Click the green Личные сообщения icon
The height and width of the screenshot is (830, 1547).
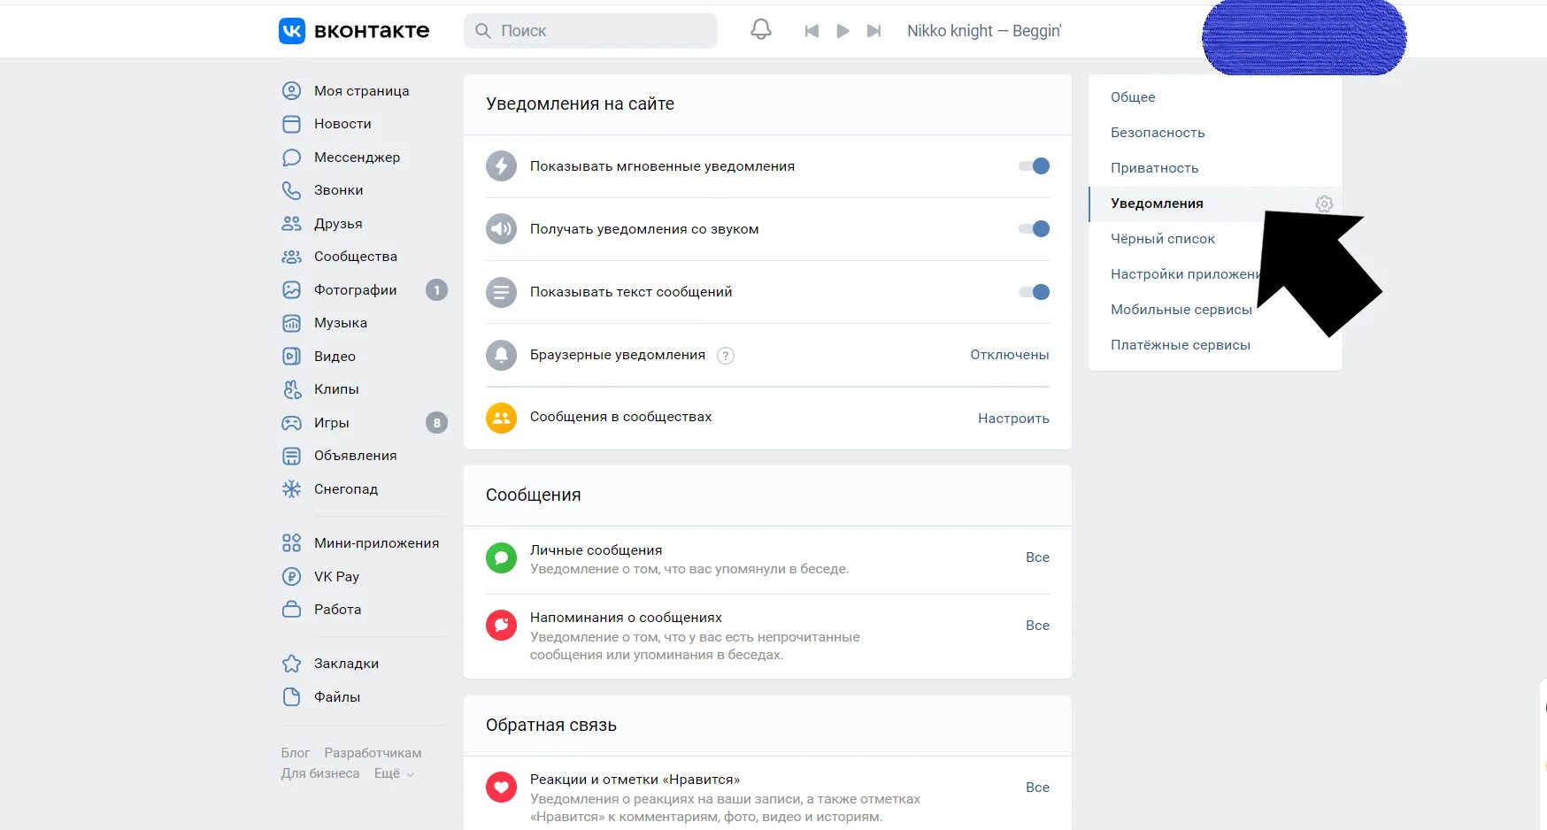click(501, 558)
